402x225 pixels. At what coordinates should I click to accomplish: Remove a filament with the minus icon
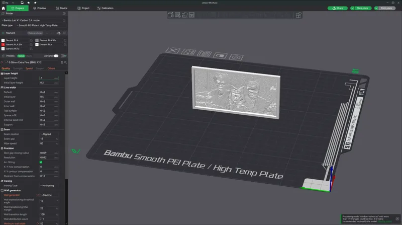(x=52, y=33)
